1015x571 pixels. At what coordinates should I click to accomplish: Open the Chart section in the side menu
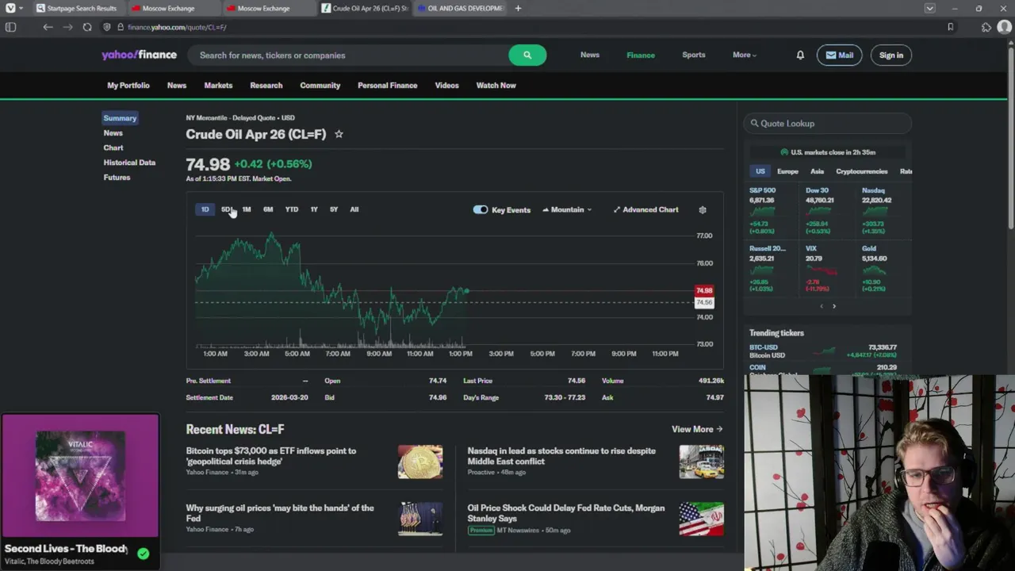pos(113,148)
